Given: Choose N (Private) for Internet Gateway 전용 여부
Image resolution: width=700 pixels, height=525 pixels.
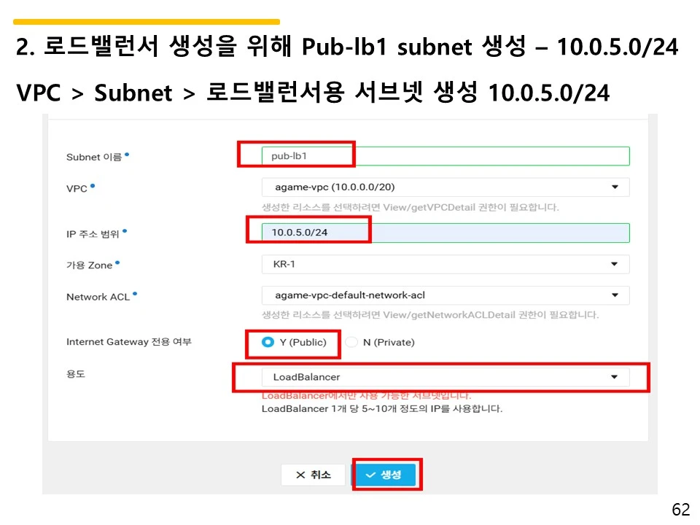Looking at the screenshot, I should click(x=351, y=341).
